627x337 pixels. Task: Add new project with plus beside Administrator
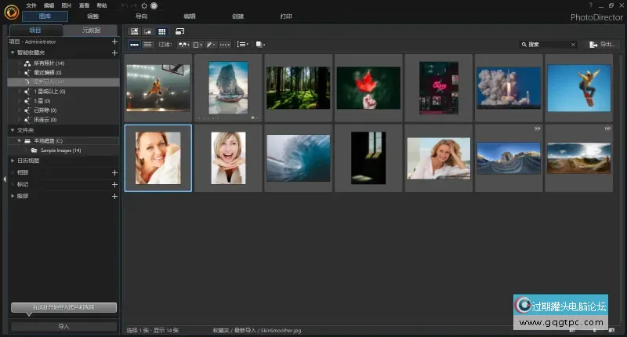click(114, 42)
